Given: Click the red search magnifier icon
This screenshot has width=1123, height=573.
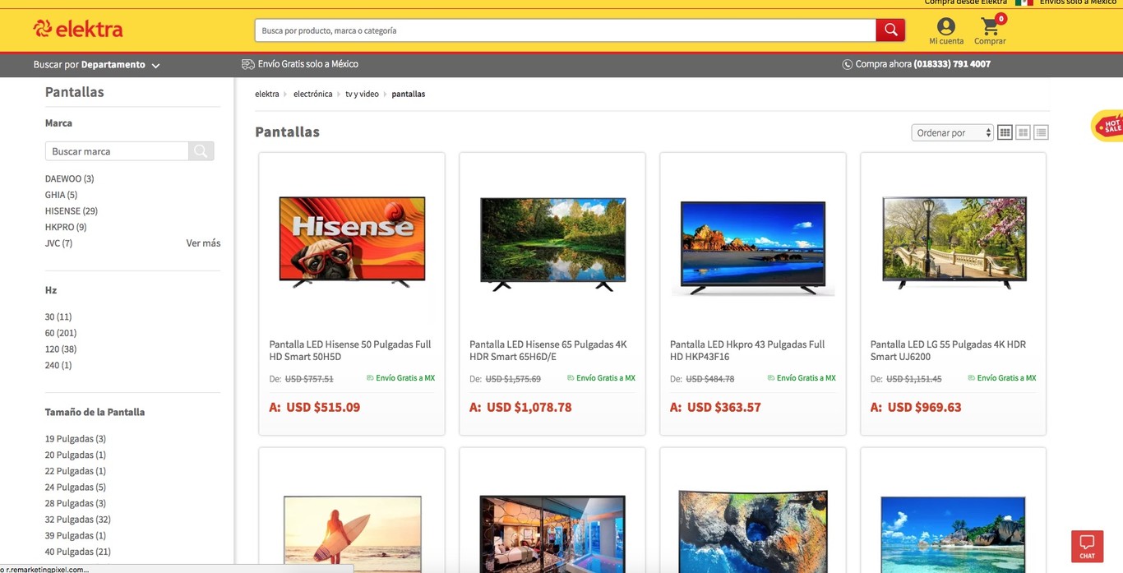Looking at the screenshot, I should click(x=890, y=30).
